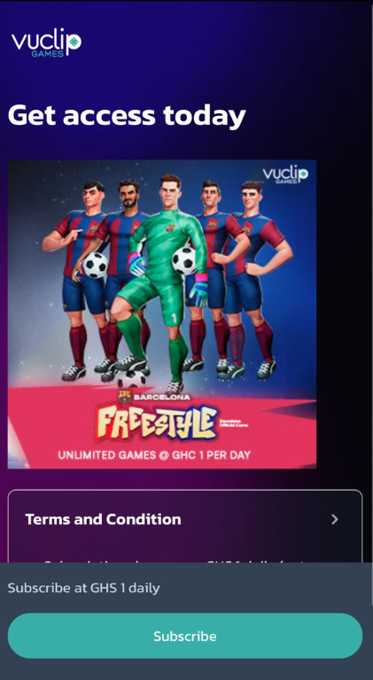Click the bearded player in the banner
The height and width of the screenshot is (680, 373).
coord(121,277)
